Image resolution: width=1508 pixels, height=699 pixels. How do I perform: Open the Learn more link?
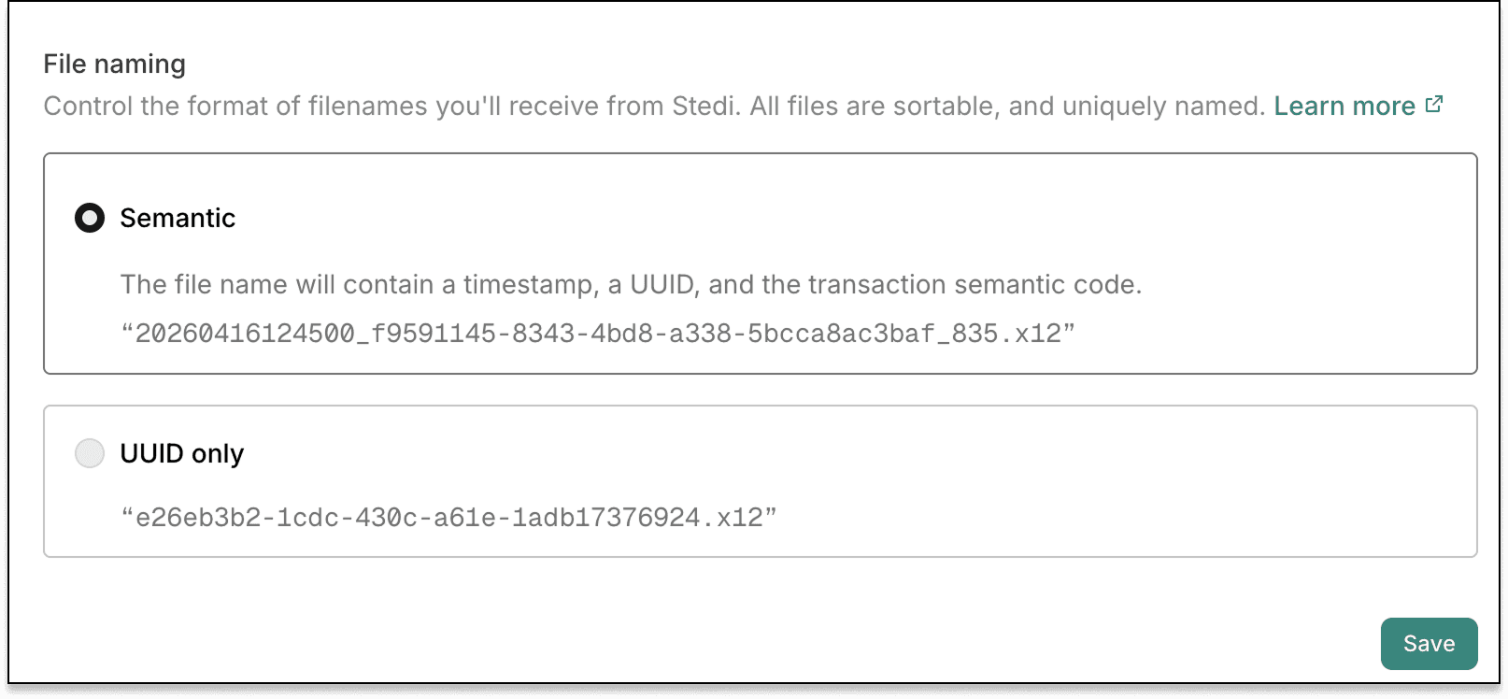(x=1344, y=106)
